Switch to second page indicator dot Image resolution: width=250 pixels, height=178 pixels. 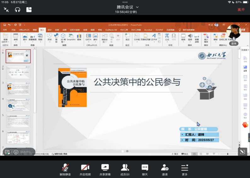pyautogui.click(x=127, y=151)
